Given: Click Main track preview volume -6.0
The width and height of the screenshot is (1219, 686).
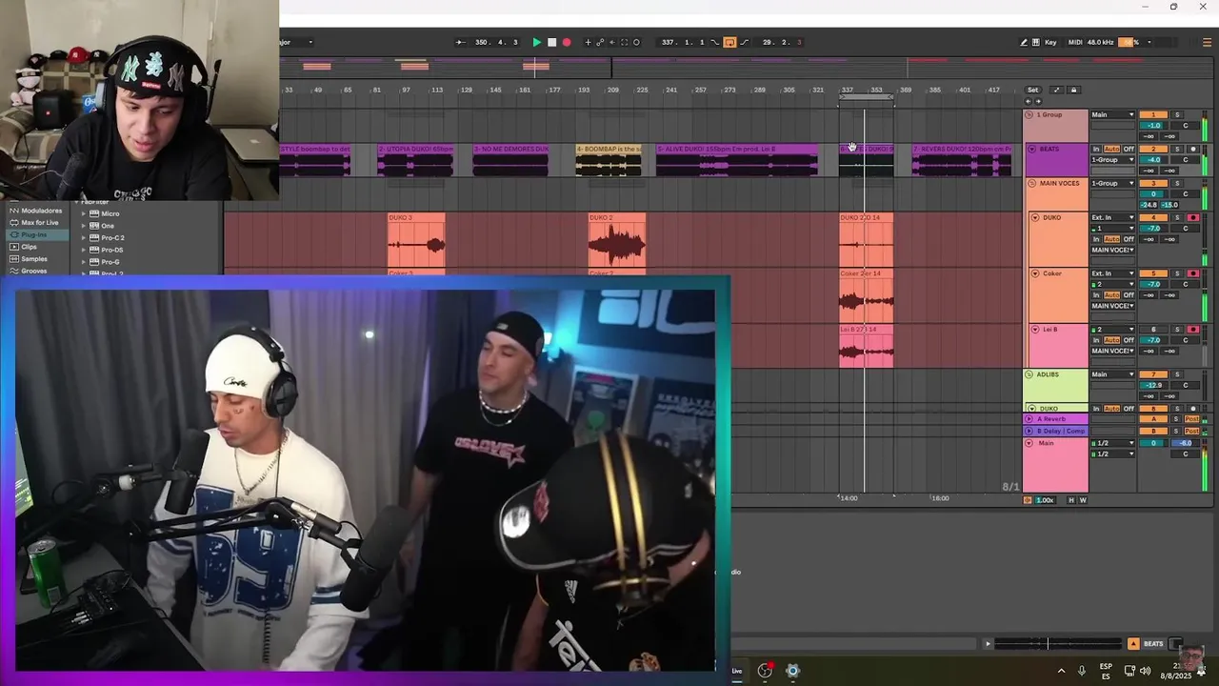Looking at the screenshot, I should click(x=1186, y=443).
